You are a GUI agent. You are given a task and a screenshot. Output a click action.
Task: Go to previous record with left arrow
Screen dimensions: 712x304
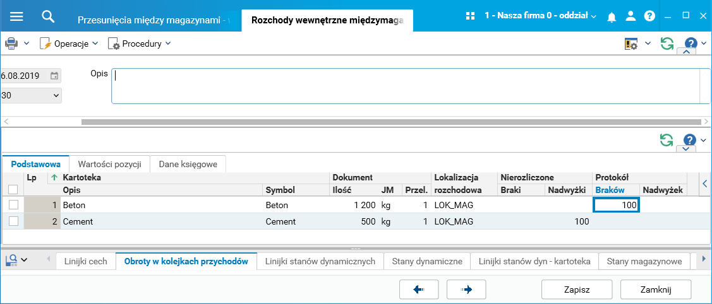pyautogui.click(x=419, y=289)
